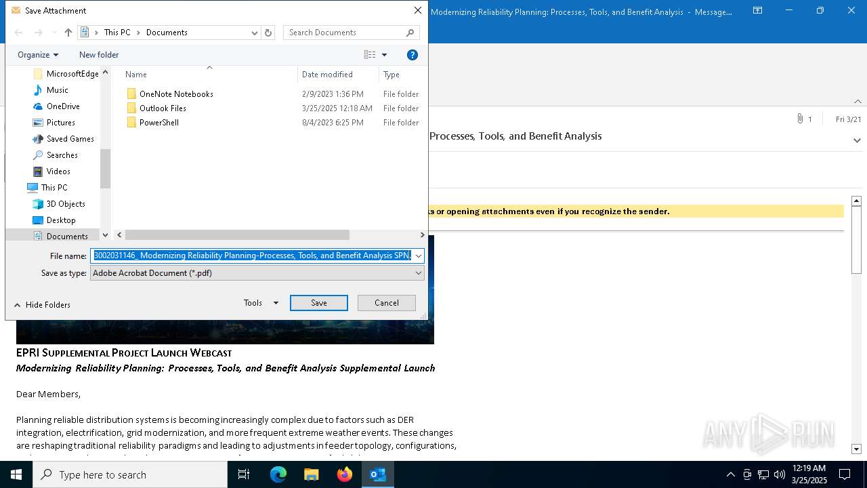Select MicrosoftEdge folder in navigation pane
867x488 pixels.
72,74
